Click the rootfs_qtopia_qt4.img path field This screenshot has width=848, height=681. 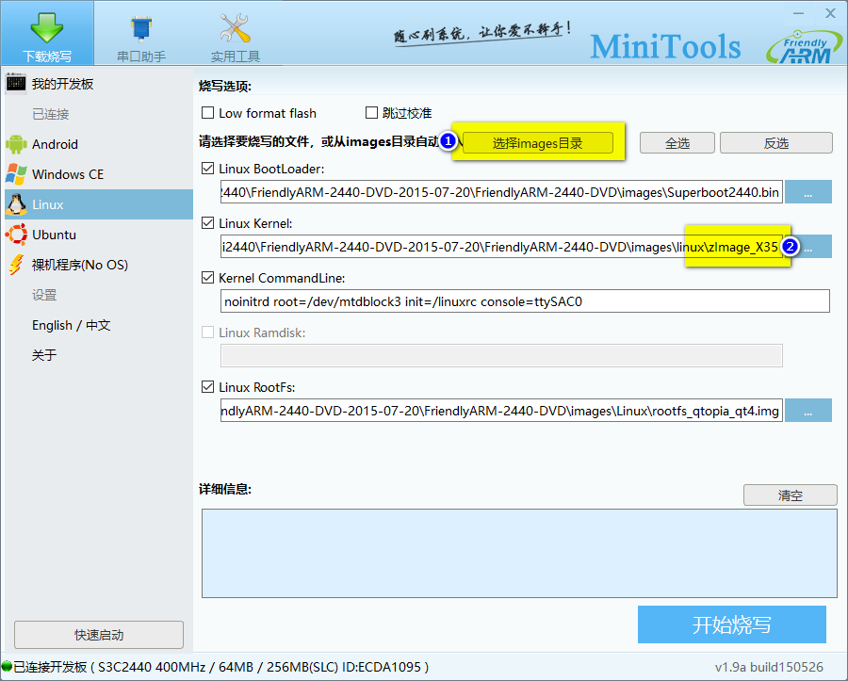[x=501, y=411]
